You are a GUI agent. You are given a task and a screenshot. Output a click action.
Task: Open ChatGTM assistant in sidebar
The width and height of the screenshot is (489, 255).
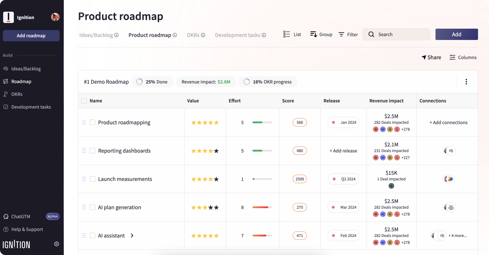(21, 216)
